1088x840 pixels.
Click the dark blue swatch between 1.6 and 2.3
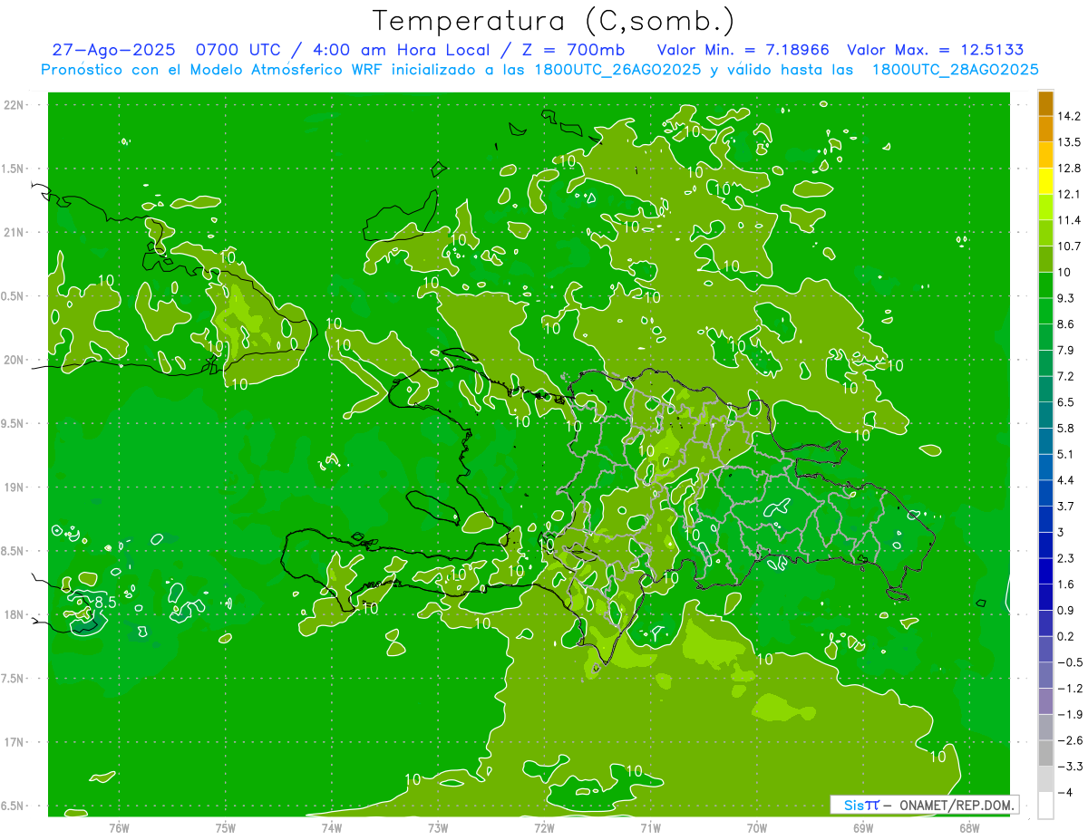coord(1045,572)
